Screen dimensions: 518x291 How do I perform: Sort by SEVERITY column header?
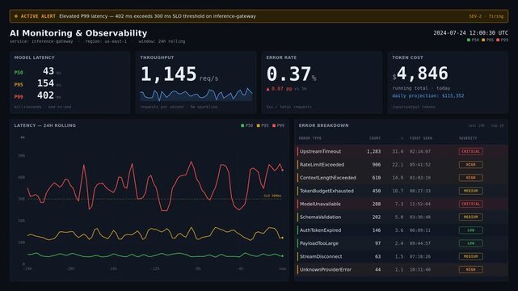(x=468, y=138)
